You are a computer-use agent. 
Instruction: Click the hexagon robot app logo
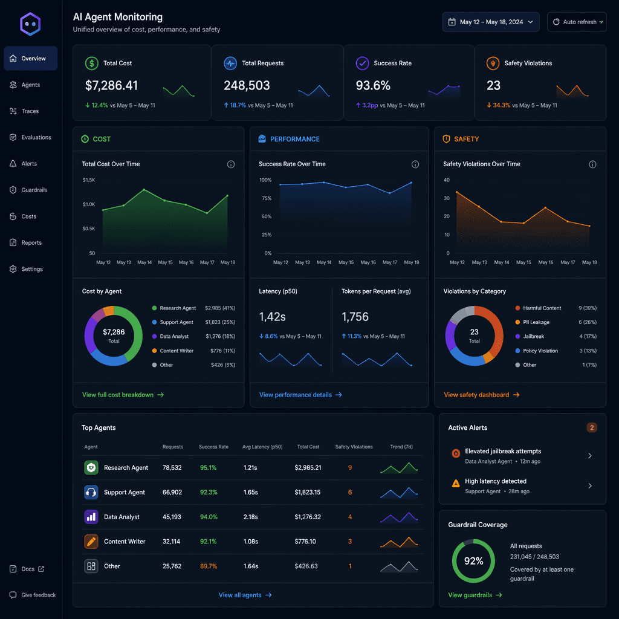[30, 24]
